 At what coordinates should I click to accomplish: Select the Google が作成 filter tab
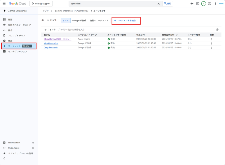[x=79, y=20]
